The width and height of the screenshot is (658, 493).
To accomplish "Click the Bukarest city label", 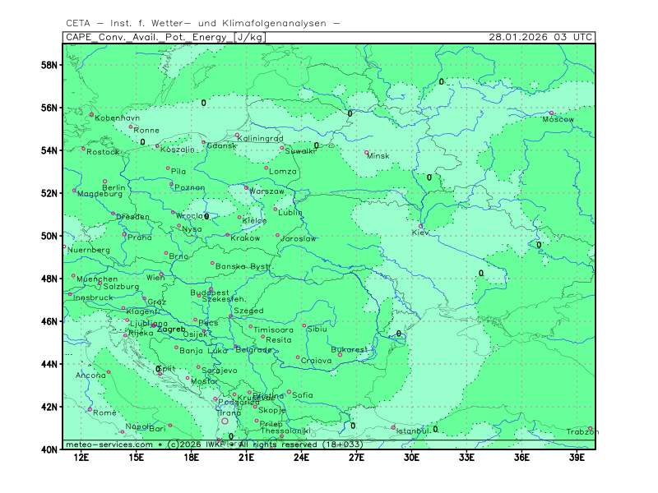I will point(349,349).
